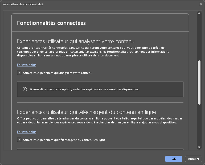205x165 pixels.
Task: Open "En savoir plus" under content analysis section
Action: (x=27, y=65)
